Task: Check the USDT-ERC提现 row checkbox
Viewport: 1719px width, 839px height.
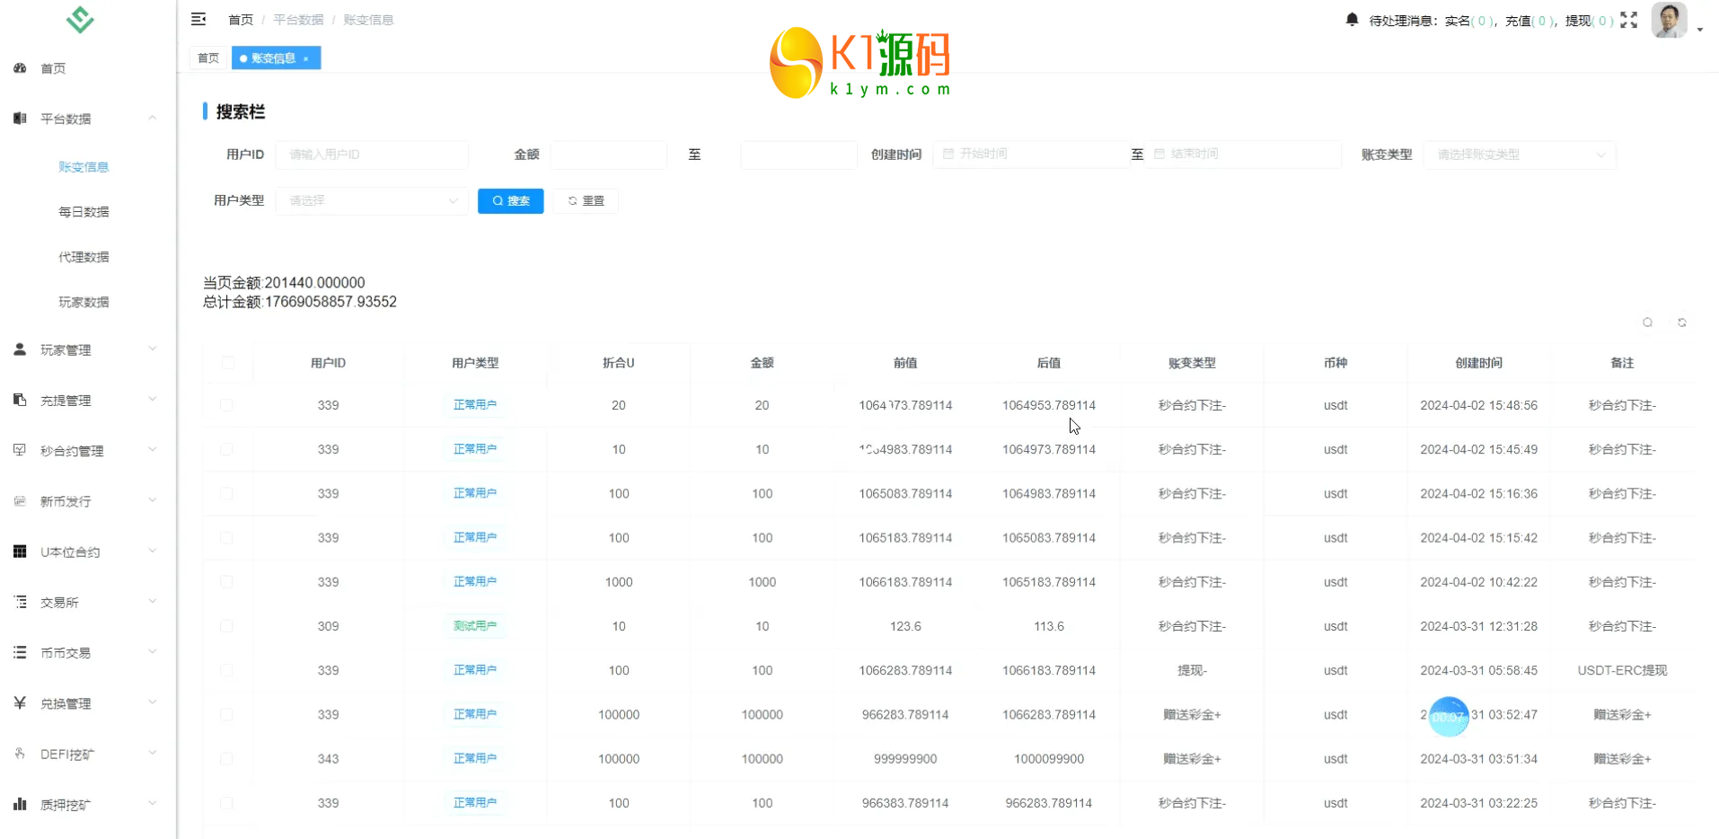Action: 226,670
